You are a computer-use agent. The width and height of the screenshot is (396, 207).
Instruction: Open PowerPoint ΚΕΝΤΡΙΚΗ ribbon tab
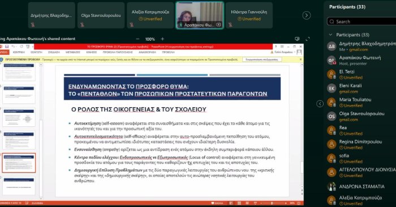pyautogui.click(x=19, y=52)
